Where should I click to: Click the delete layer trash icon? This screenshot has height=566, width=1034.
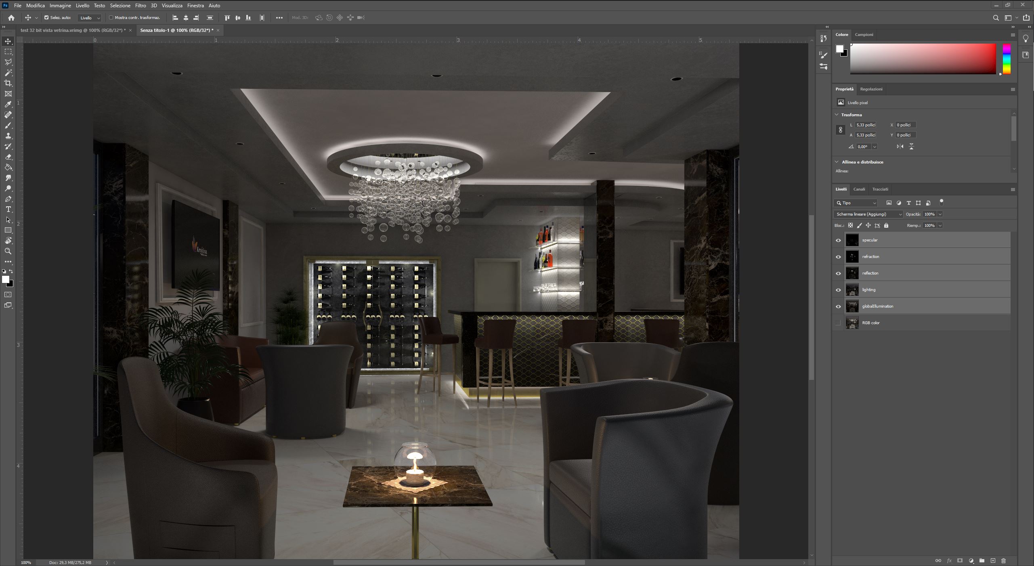(x=1004, y=561)
